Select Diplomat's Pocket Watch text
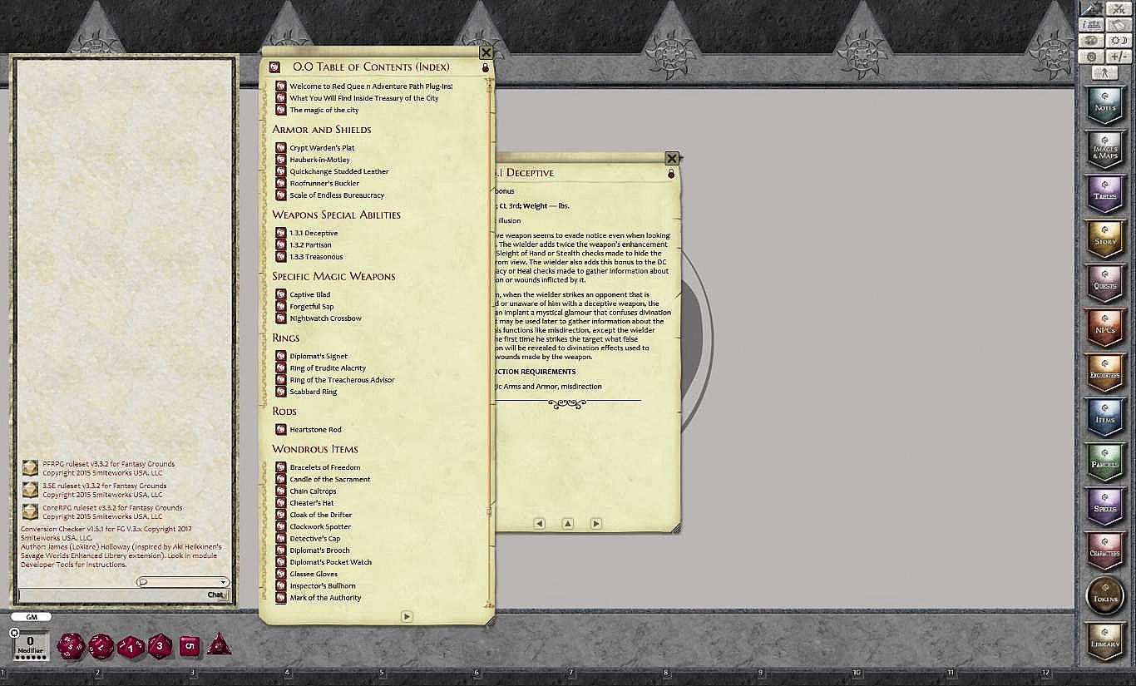The width and height of the screenshot is (1136, 686). coord(331,562)
